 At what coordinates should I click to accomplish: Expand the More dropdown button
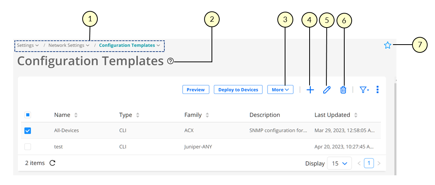point(280,90)
